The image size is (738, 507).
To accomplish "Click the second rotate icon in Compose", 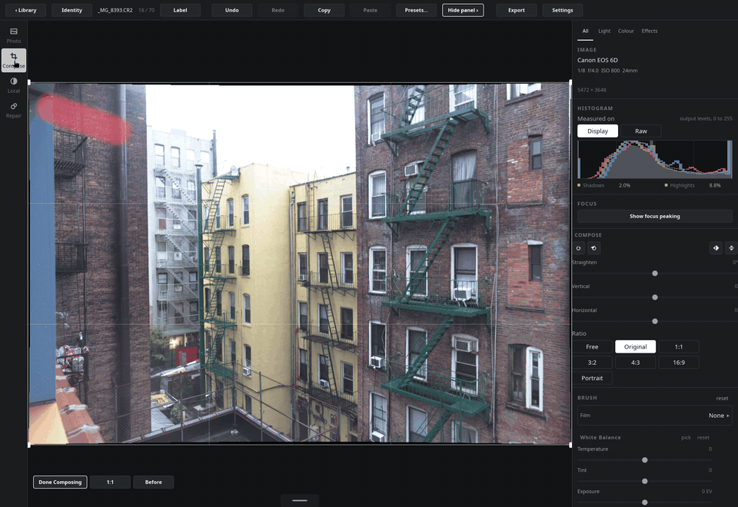I will (x=594, y=248).
